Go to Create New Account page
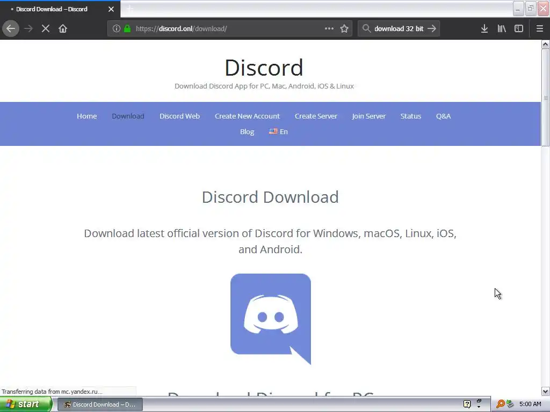The width and height of the screenshot is (550, 412). pyautogui.click(x=247, y=116)
